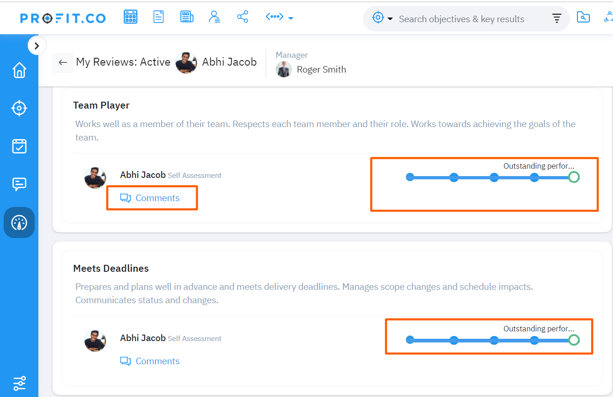The height and width of the screenshot is (397, 613).
Task: Select first rating point on Team Player slider
Action: (410, 177)
